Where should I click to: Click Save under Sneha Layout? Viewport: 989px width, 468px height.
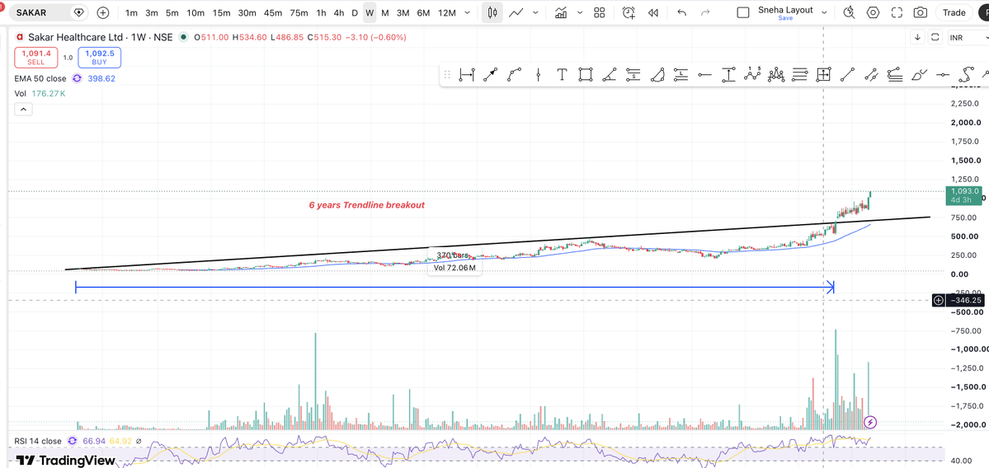click(785, 17)
